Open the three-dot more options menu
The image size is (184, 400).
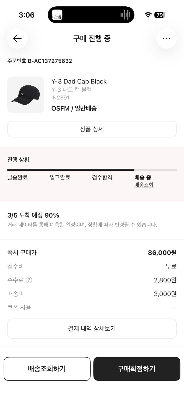pos(166,38)
